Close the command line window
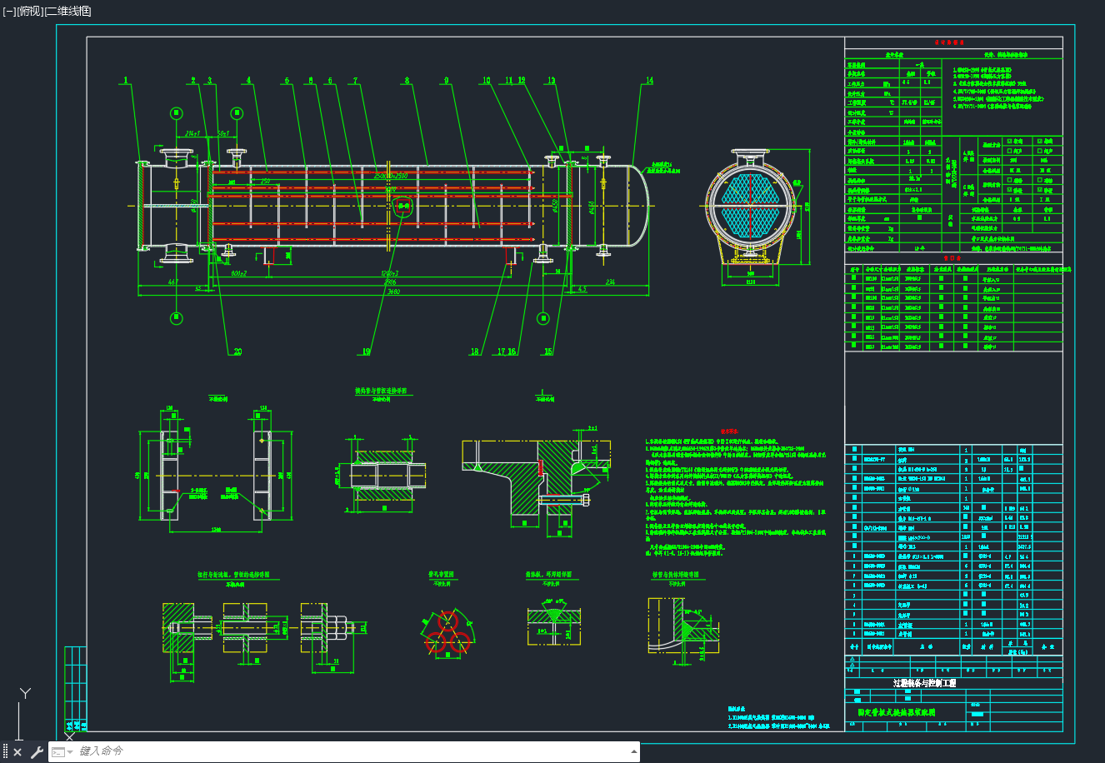The image size is (1105, 763). (x=17, y=752)
